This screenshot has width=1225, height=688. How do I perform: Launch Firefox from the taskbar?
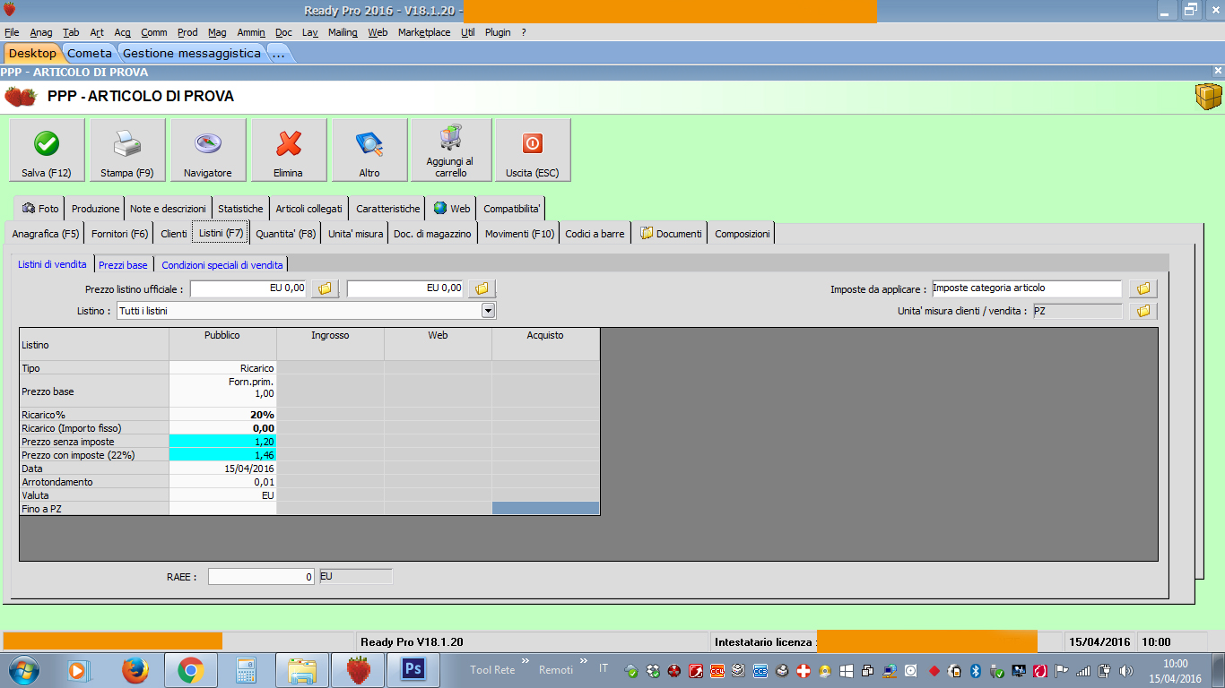(x=135, y=669)
